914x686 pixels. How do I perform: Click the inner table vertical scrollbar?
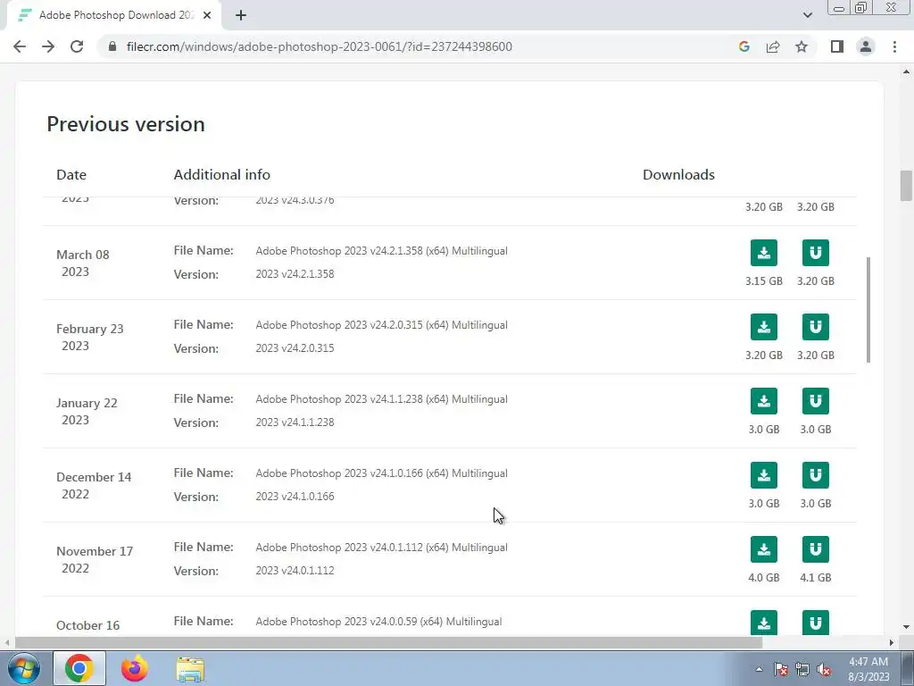click(868, 310)
